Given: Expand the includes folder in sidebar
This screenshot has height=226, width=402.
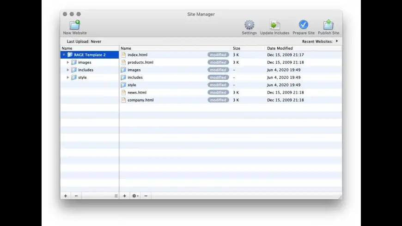Looking at the screenshot, I should pos(68,70).
